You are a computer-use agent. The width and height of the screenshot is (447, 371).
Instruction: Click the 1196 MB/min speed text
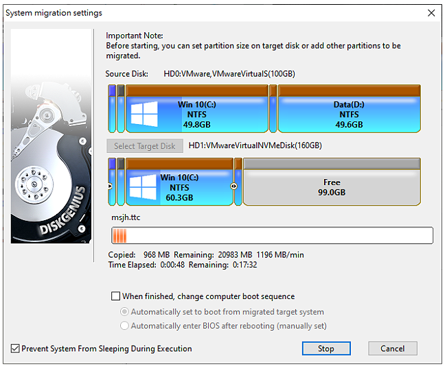point(280,254)
